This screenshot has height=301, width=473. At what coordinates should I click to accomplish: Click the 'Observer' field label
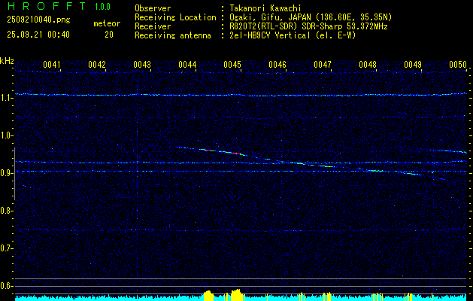[153, 8]
